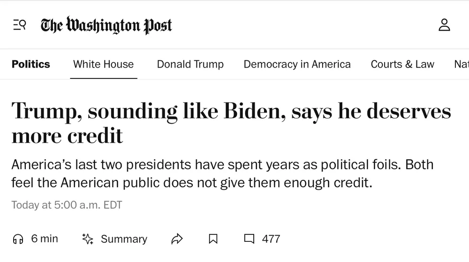Open the Courts & Law tab
The width and height of the screenshot is (469, 262).
tap(402, 64)
